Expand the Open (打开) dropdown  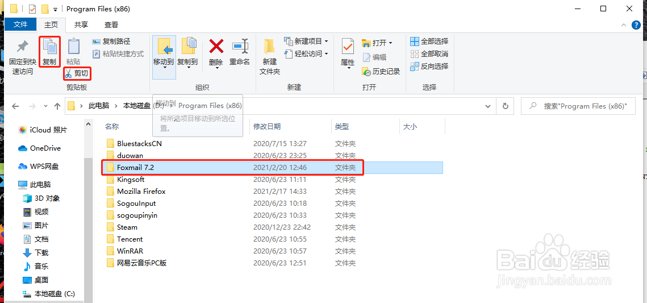pyautogui.click(x=390, y=43)
